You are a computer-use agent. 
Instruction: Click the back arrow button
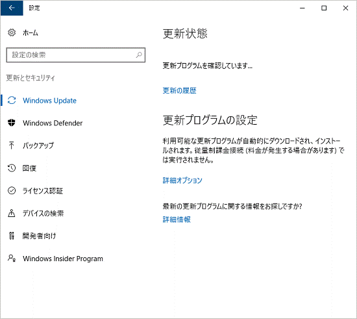click(12, 8)
